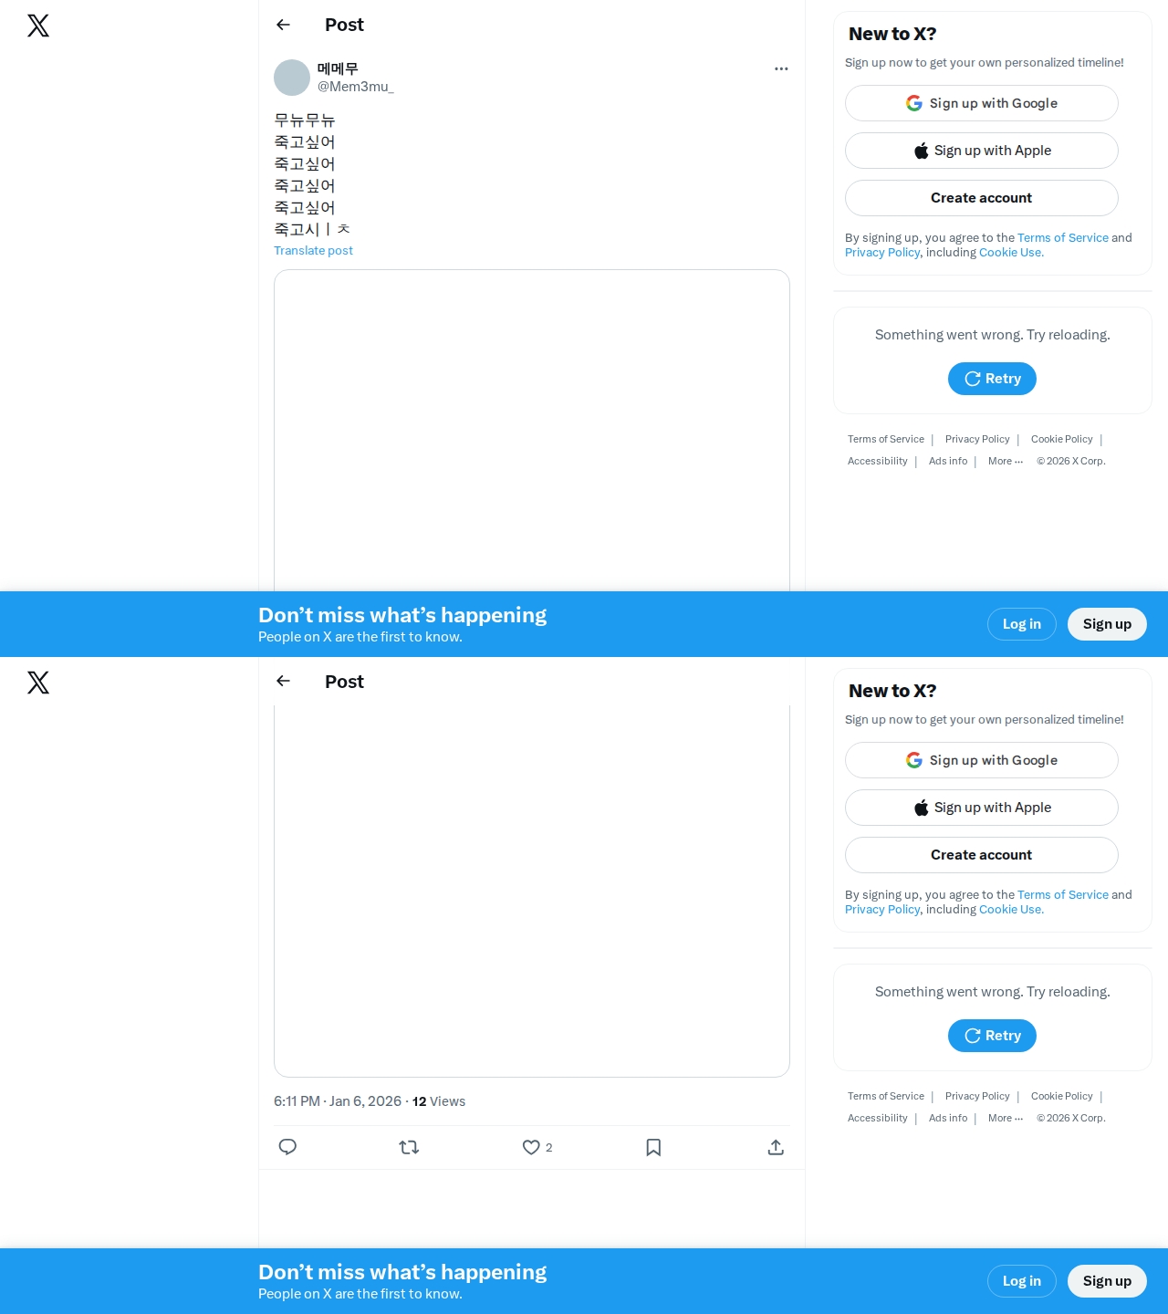Open the 메메무 profile avatar
This screenshot has width=1168, height=1314.
point(292,78)
